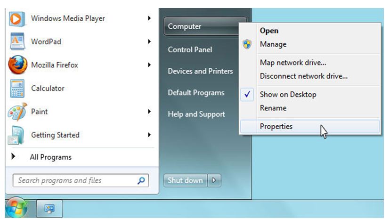This screenshot has width=390, height=219.
Task: Click the Calculator icon
Action: [17, 88]
